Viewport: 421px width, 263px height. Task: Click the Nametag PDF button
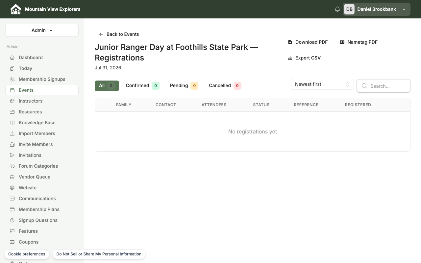359,42
